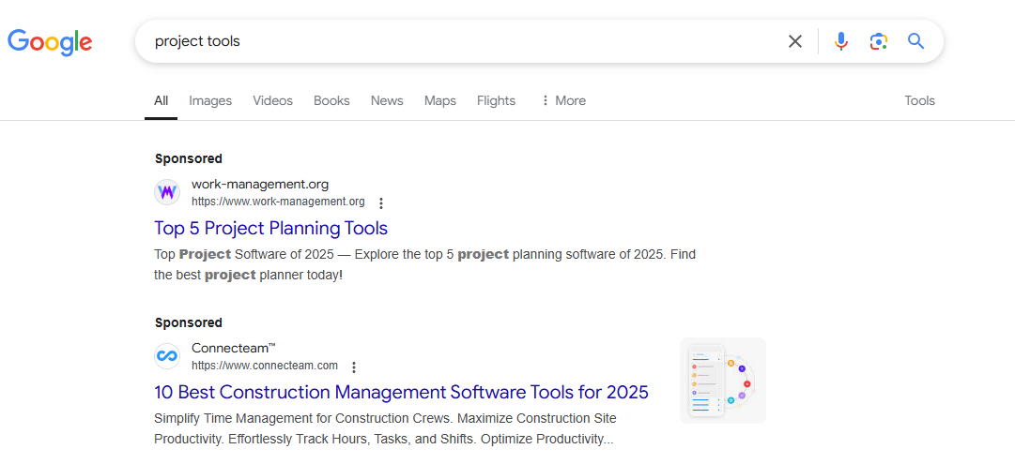Open Top 5 Project Planning Tools link

[x=270, y=228]
